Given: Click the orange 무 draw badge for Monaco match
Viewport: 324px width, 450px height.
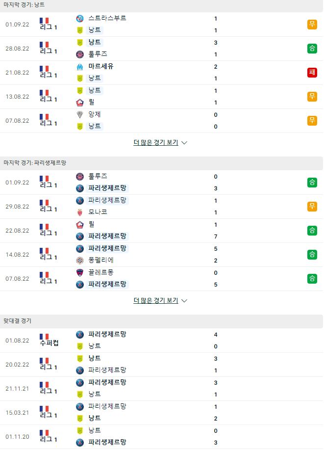Looking at the screenshot, I should (312, 206).
